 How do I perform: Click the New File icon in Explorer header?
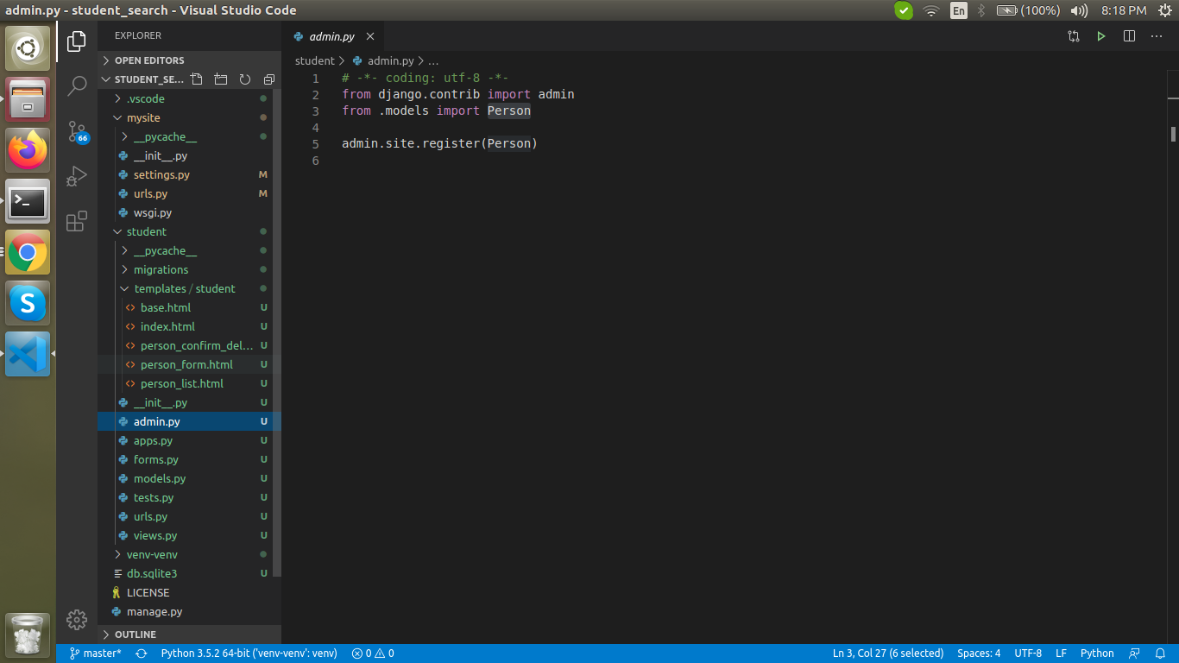pos(197,79)
